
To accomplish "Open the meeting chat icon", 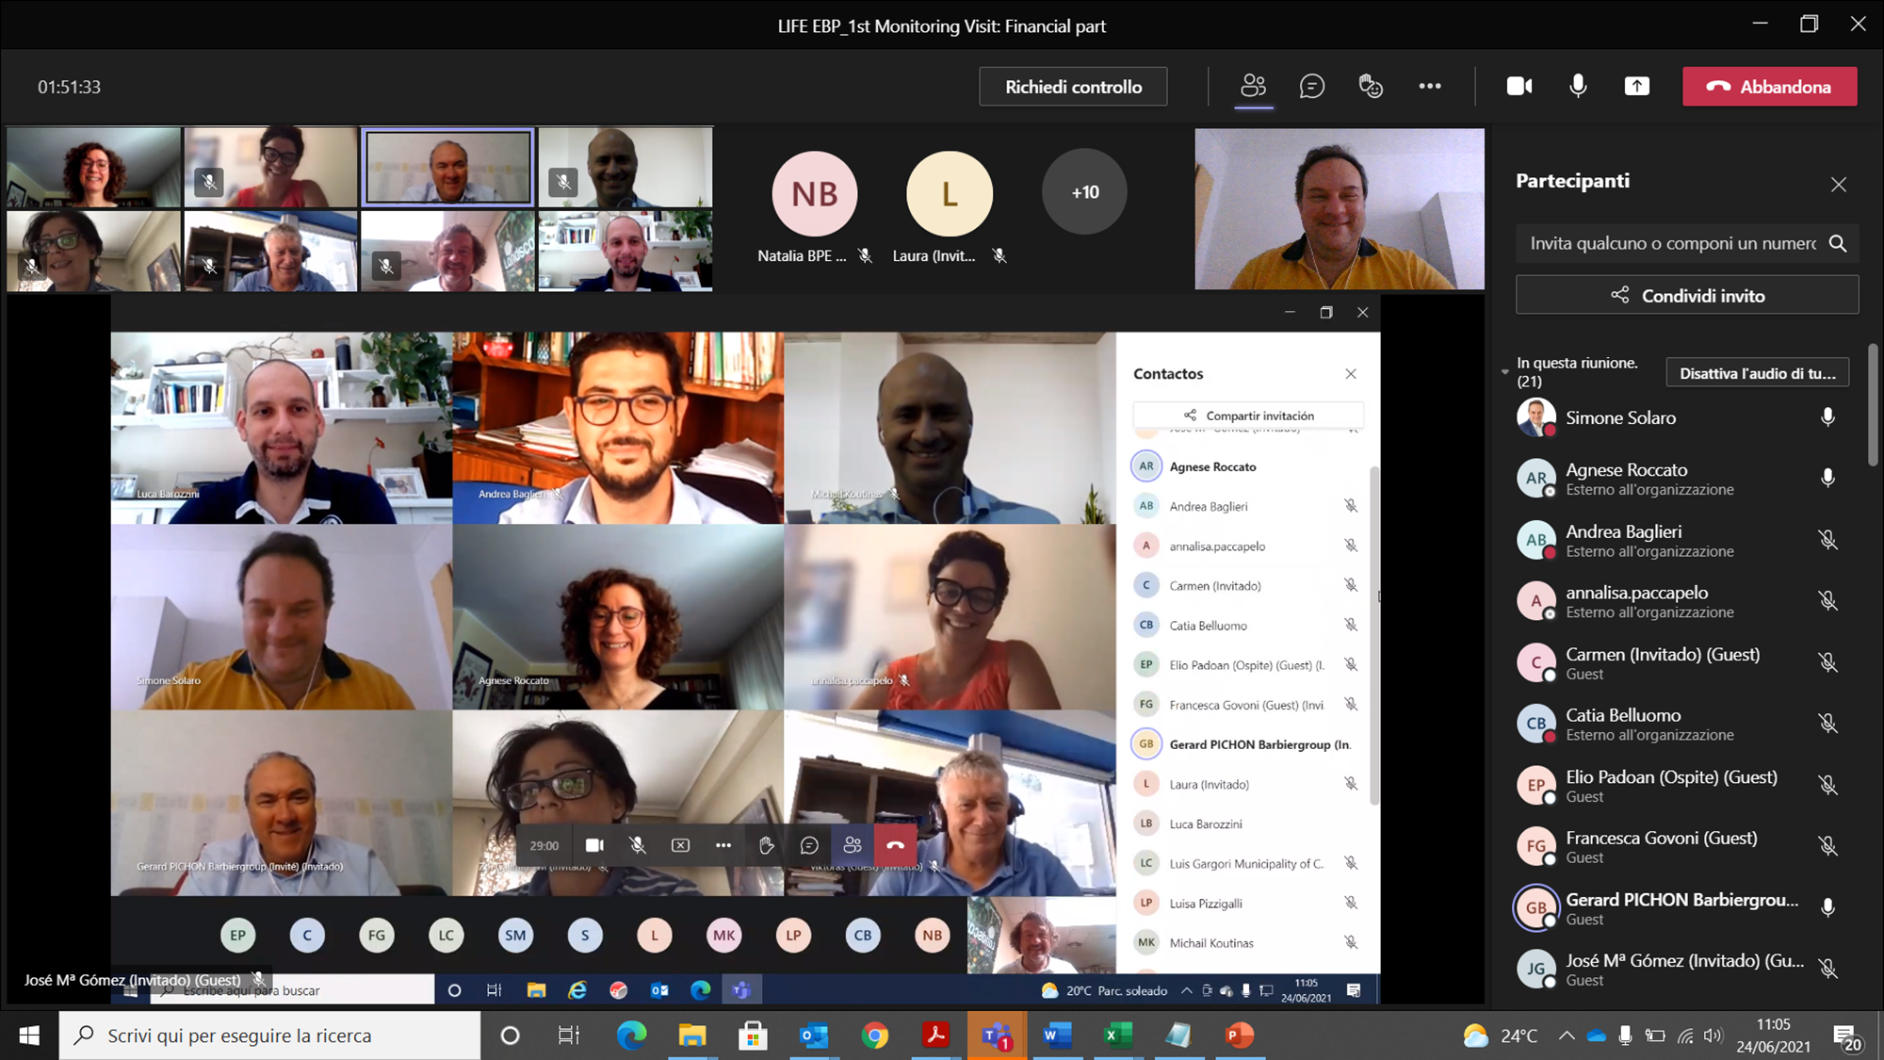I will 1311,87.
